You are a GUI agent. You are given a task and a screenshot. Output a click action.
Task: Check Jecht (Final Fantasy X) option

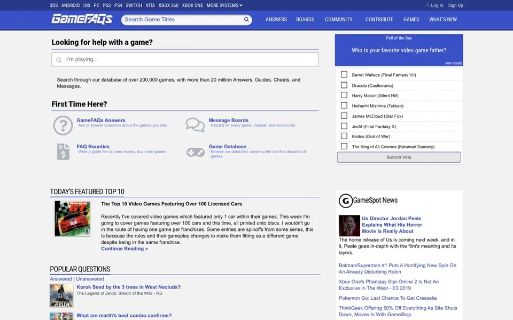(344, 126)
